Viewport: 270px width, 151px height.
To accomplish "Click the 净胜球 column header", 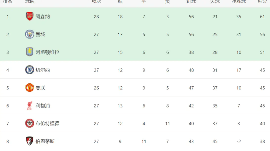I will coord(238,2).
